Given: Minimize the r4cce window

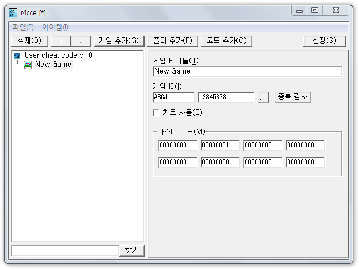Looking at the screenshot, I should click(x=299, y=11).
